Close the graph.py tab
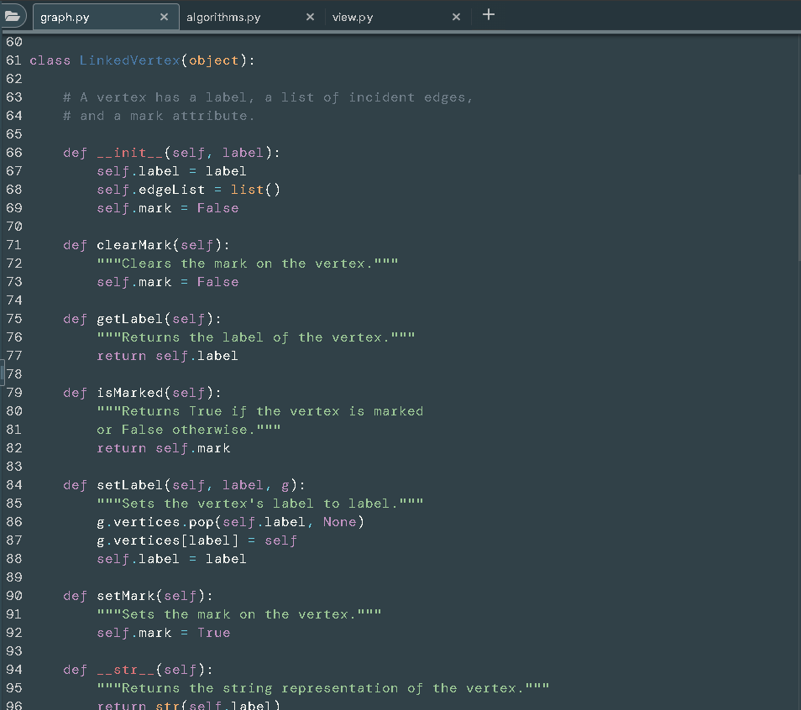 click(x=165, y=15)
